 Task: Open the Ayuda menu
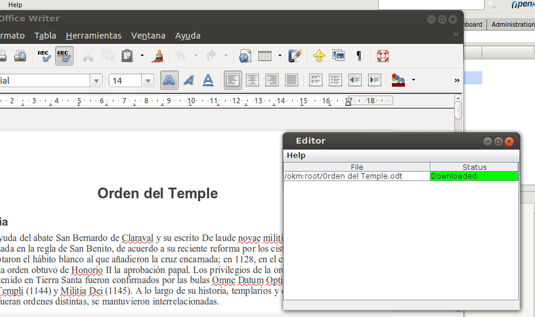[188, 36]
